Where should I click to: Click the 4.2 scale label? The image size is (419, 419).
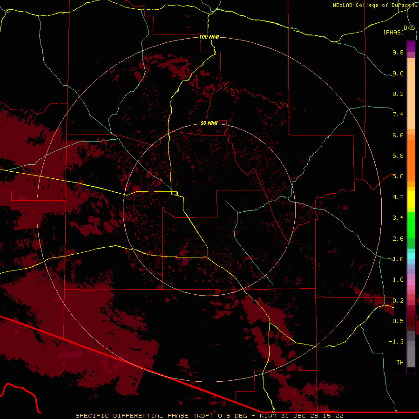coord(398,197)
